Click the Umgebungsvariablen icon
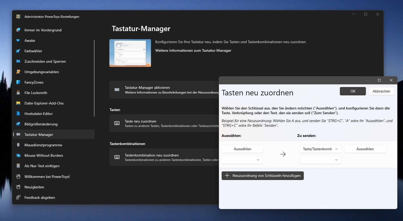The width and height of the screenshot is (403, 221). [x=18, y=72]
